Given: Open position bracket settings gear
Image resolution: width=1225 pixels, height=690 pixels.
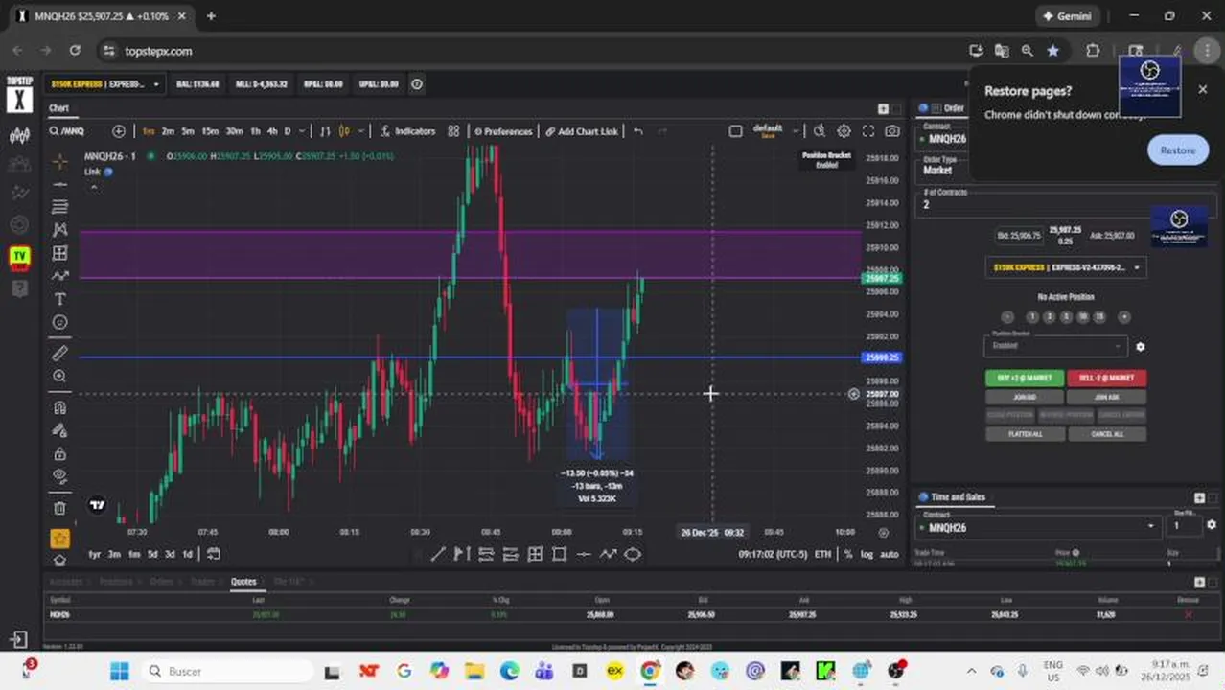Looking at the screenshot, I should click(1140, 346).
